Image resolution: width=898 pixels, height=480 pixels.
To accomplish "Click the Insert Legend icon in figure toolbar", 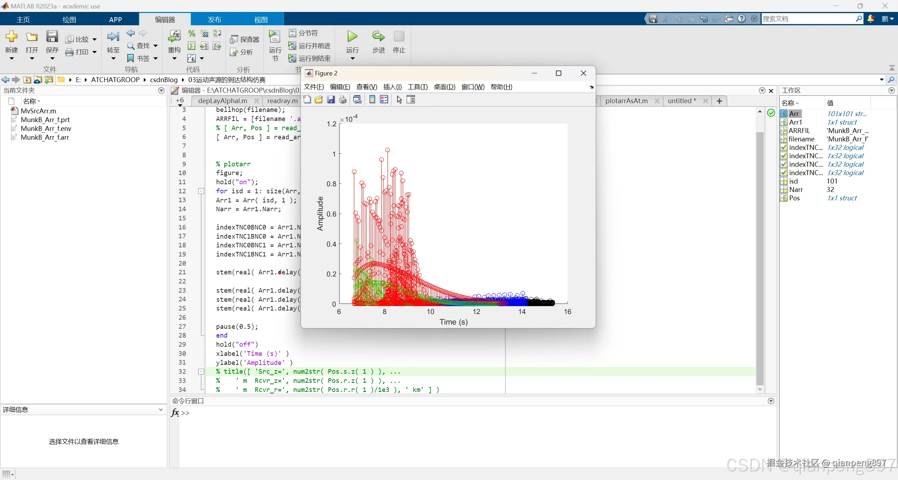I will pyautogui.click(x=384, y=100).
